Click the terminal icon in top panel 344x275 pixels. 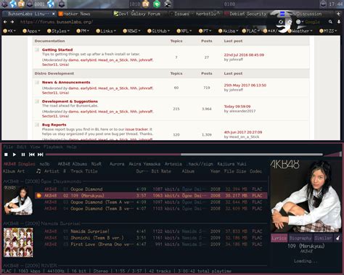pyautogui.click(x=168, y=4)
